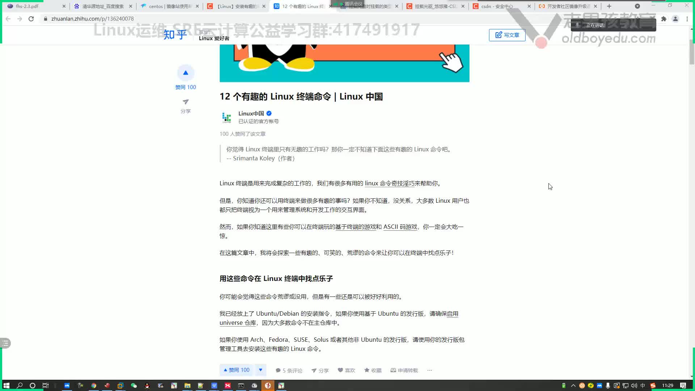Viewport: 695px width, 391px height.
Task: Close the fhs-2.3.pdf tab
Action: [x=64, y=6]
